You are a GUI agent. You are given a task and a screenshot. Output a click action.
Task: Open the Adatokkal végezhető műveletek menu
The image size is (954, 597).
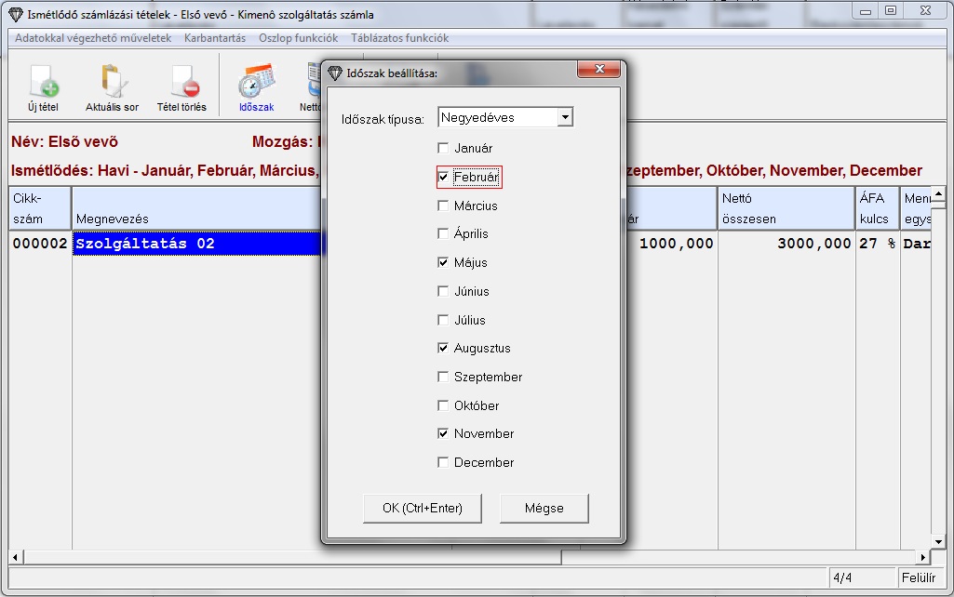tap(93, 38)
